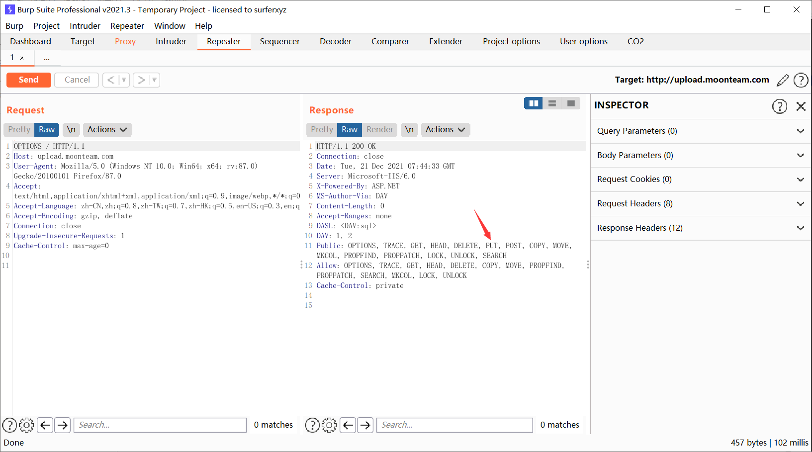Switch to the Proxy tab

coord(125,42)
